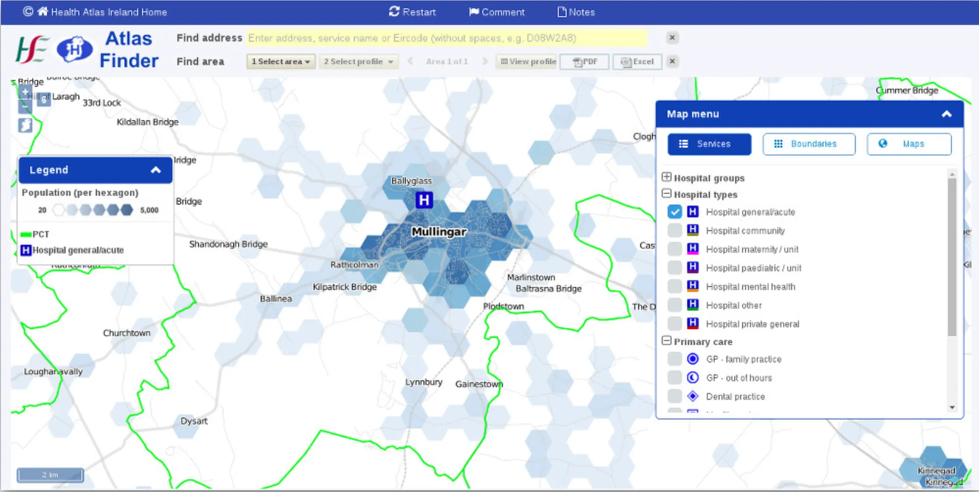Click the Map menu scrollbar down arrow
This screenshot has height=492, width=979.
click(952, 408)
